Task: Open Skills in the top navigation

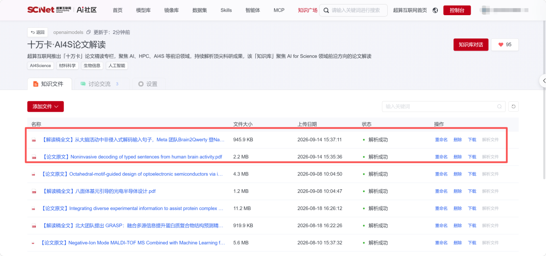Action: (226, 10)
